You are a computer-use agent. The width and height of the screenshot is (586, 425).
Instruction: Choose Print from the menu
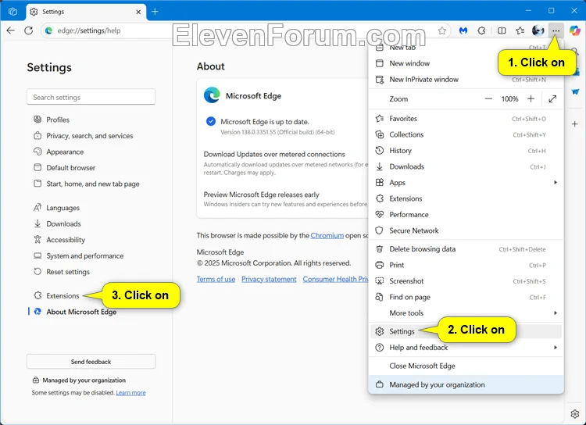point(466,265)
